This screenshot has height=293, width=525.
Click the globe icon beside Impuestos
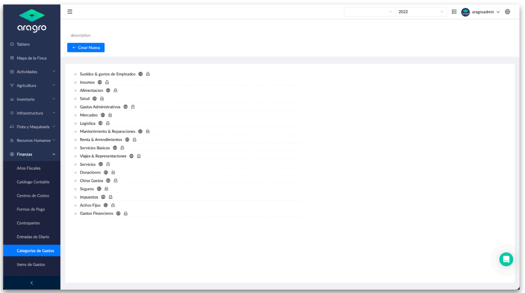tap(103, 197)
